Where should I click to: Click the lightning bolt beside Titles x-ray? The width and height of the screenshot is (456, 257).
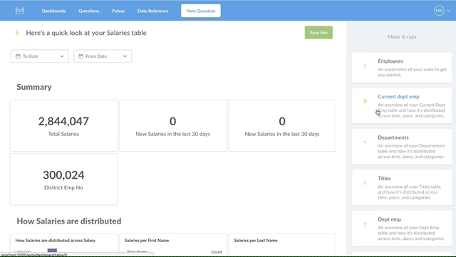click(365, 183)
